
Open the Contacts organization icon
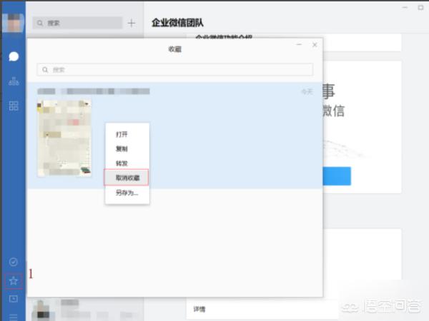click(x=13, y=81)
